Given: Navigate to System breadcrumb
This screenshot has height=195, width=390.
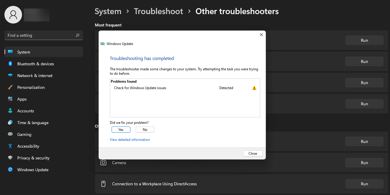Looking at the screenshot, I should 108,11.
